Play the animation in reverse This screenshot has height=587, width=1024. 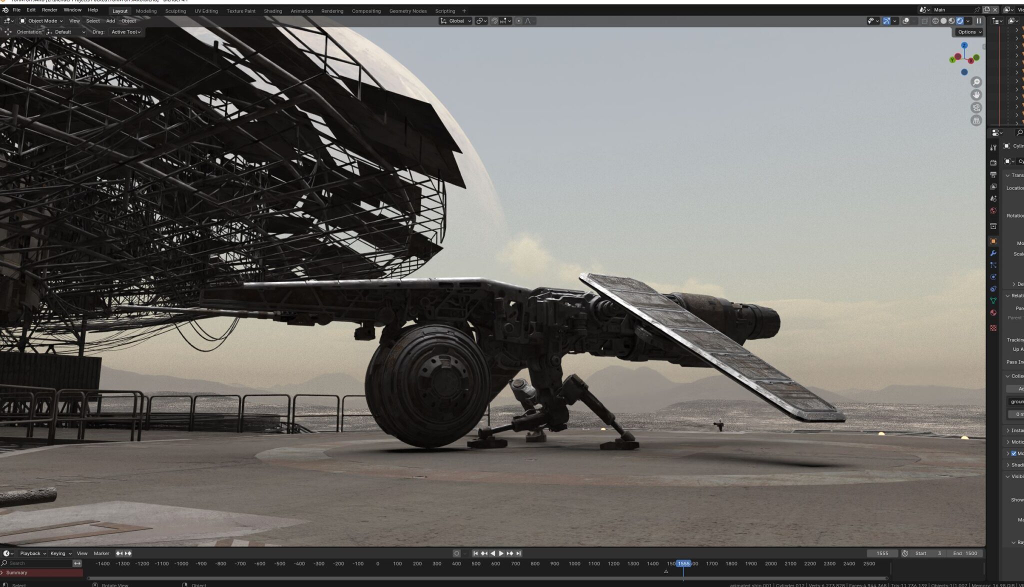(493, 553)
